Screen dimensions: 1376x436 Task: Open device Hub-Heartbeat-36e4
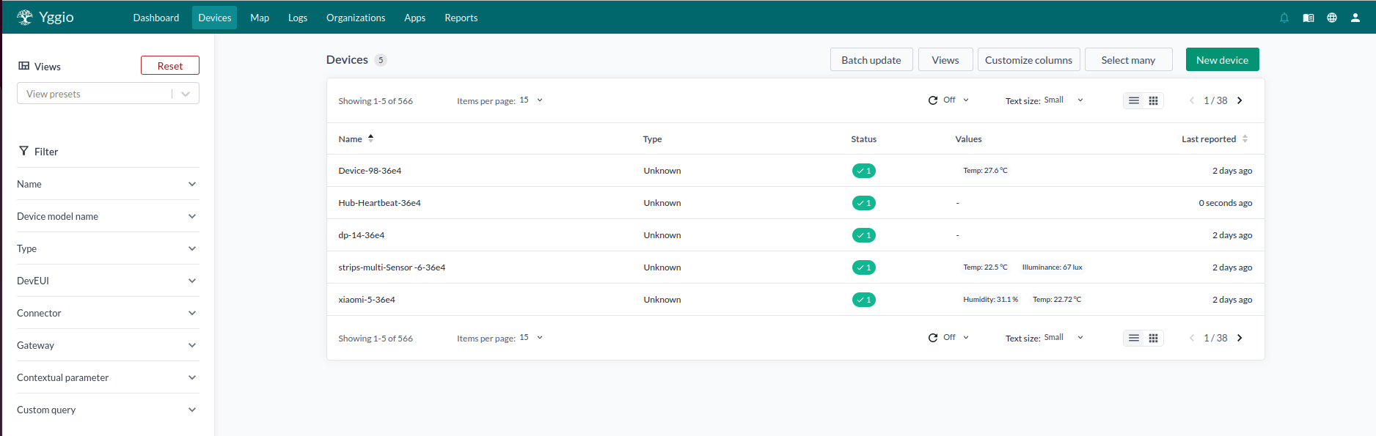coord(379,203)
